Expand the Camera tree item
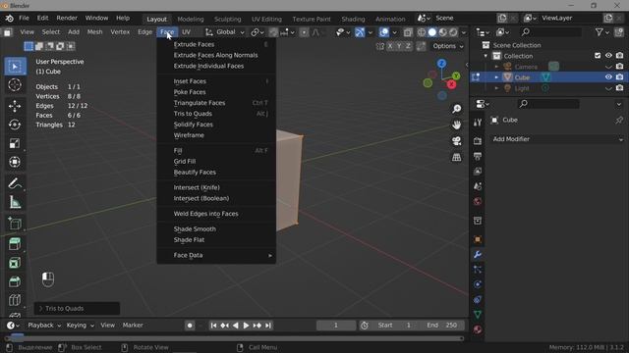Image resolution: width=629 pixels, height=353 pixels. pyautogui.click(x=496, y=67)
